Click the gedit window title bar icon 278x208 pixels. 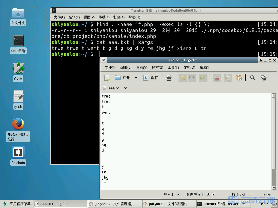point(103,60)
